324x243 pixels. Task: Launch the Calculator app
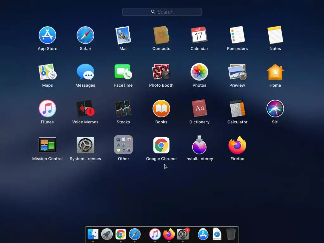237,108
